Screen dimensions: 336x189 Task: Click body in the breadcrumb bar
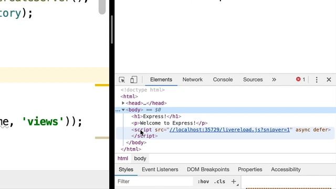[140, 159]
